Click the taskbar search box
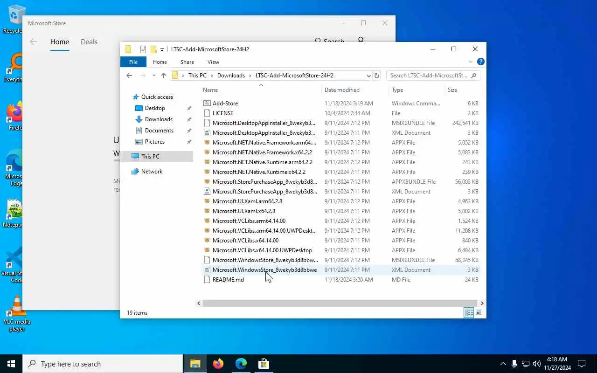Viewport: 597px width, 373px height. 103,364
